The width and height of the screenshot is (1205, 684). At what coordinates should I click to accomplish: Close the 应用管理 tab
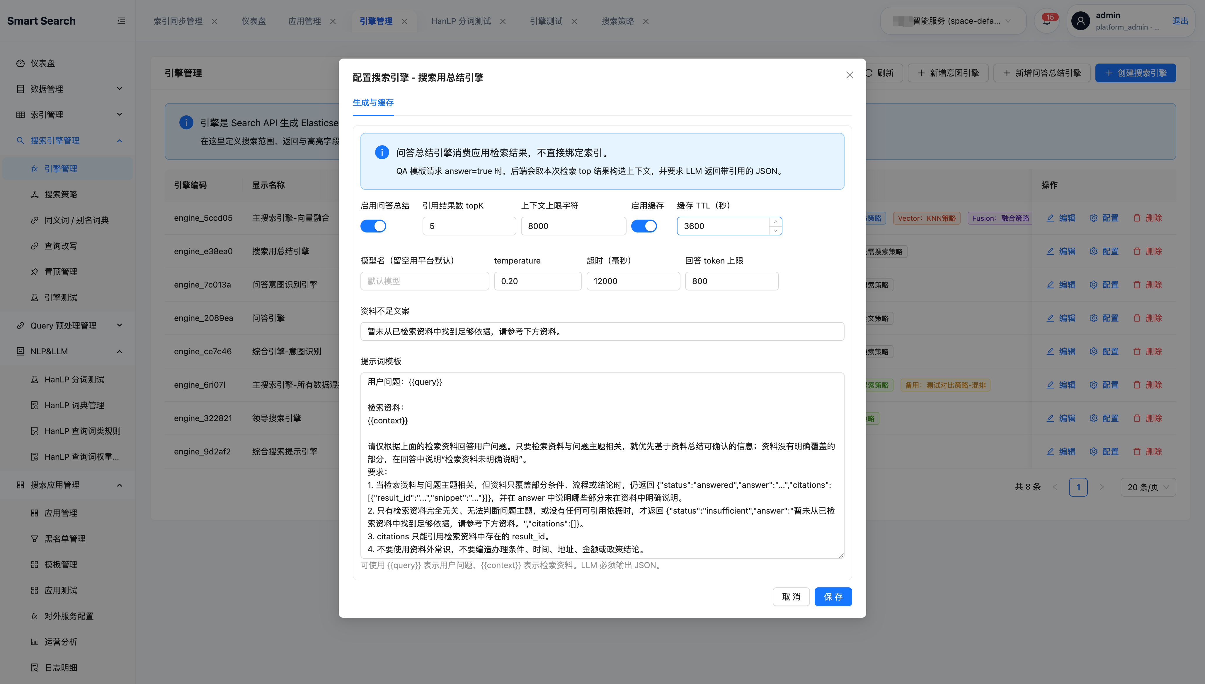(333, 21)
